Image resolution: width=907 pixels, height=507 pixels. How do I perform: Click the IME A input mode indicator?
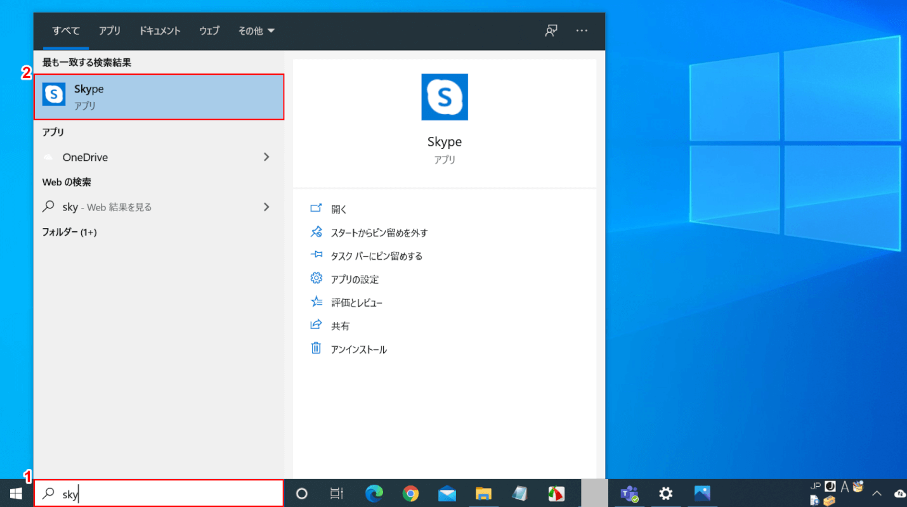tap(845, 487)
